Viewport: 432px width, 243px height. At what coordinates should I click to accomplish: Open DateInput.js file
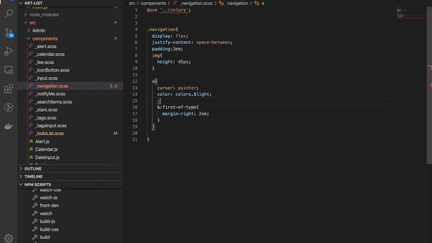[x=47, y=157]
